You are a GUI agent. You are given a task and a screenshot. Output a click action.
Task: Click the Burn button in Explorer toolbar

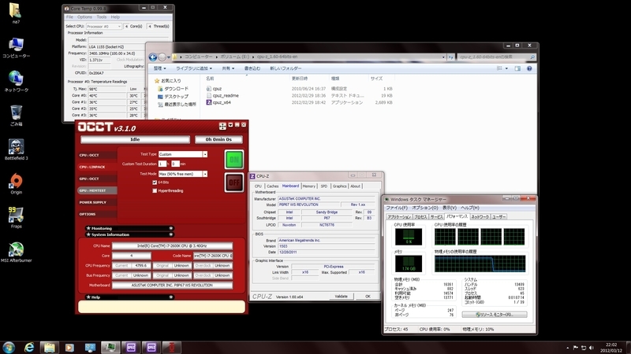coord(252,68)
